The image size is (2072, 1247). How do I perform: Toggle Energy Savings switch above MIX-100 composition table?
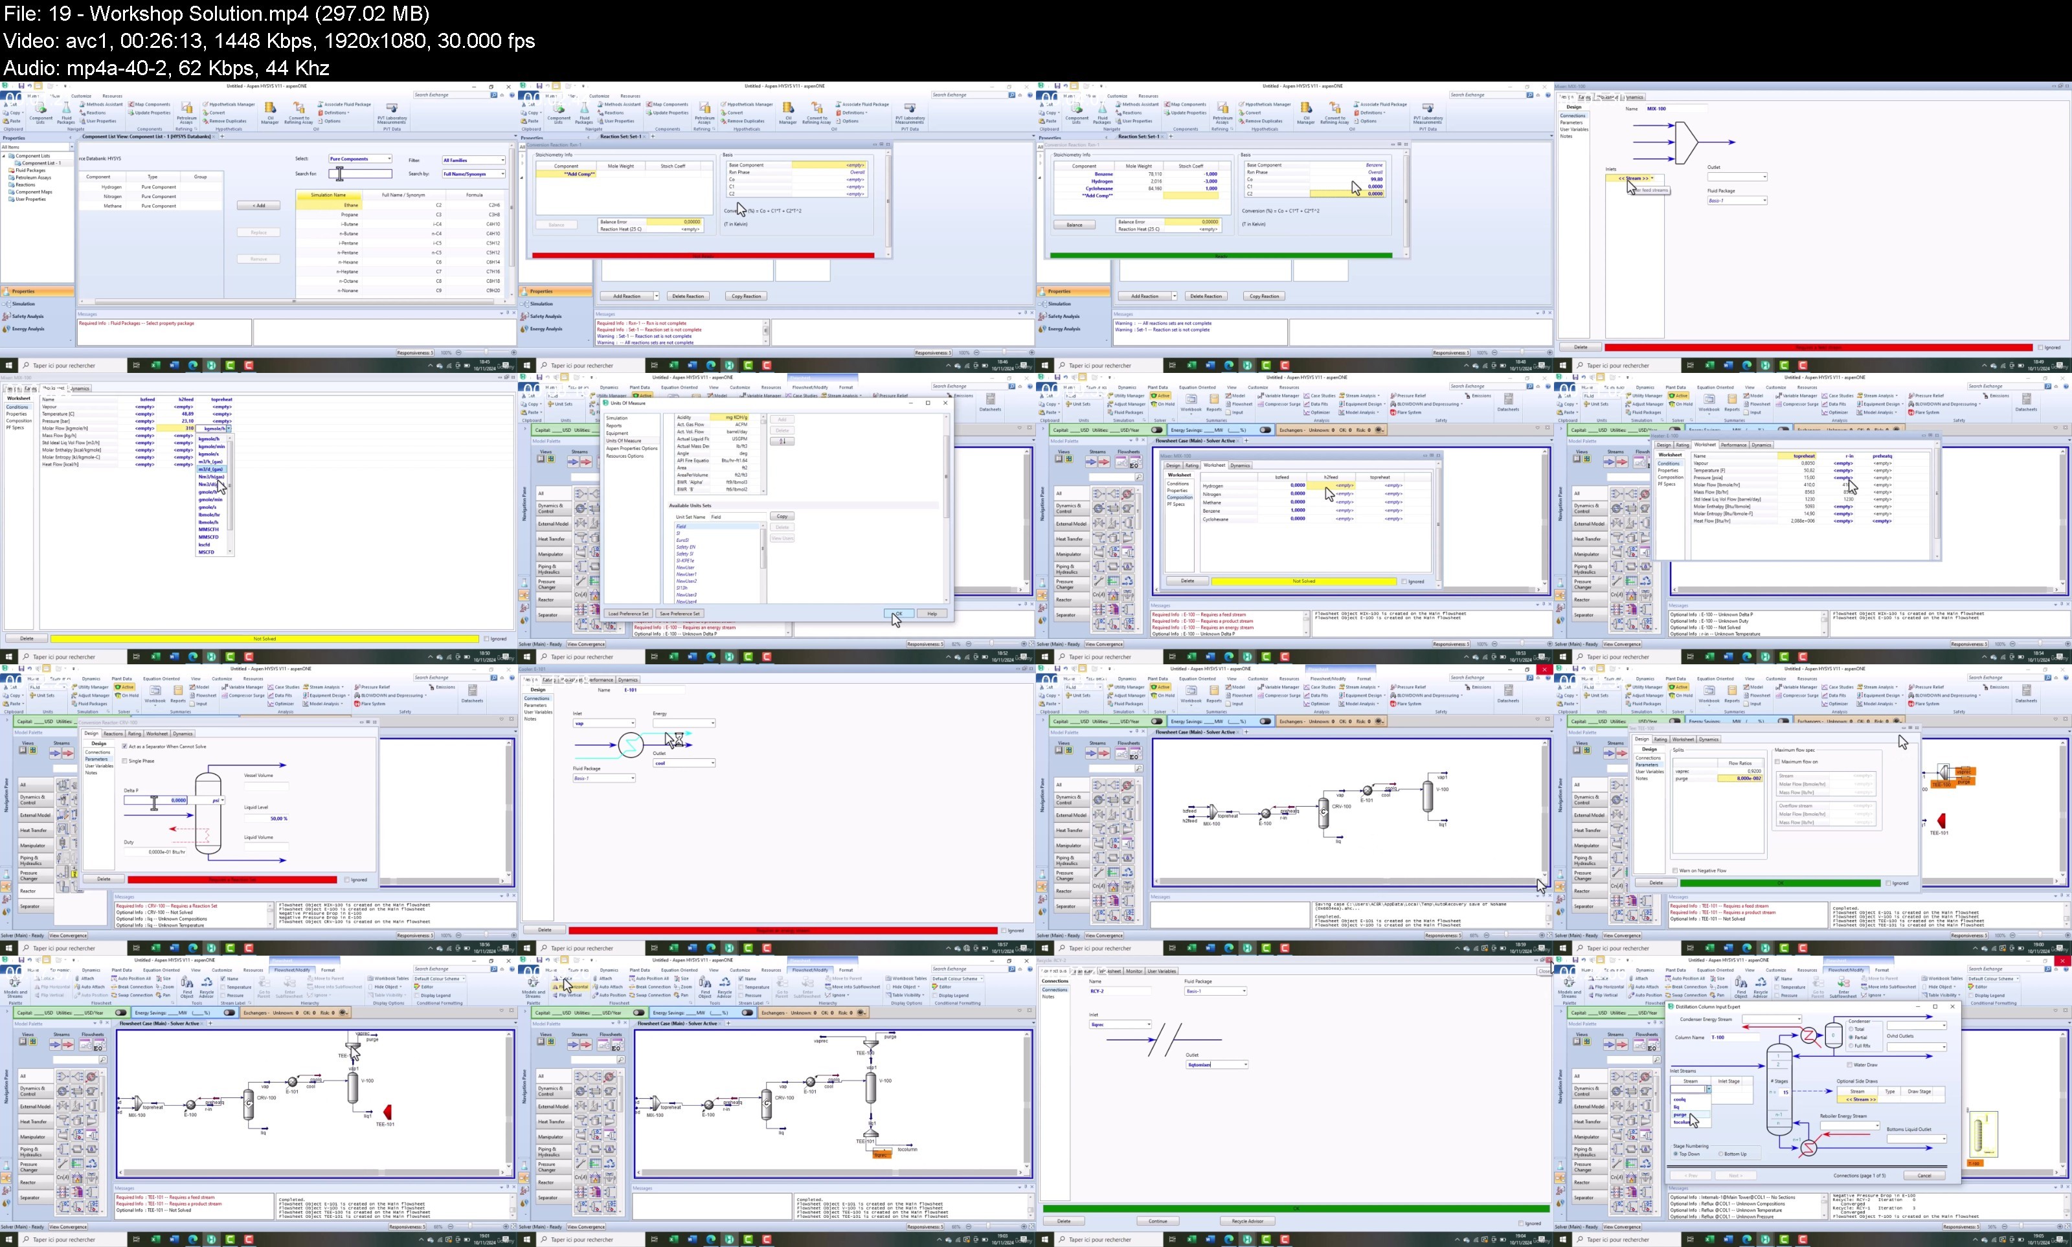pos(1265,430)
